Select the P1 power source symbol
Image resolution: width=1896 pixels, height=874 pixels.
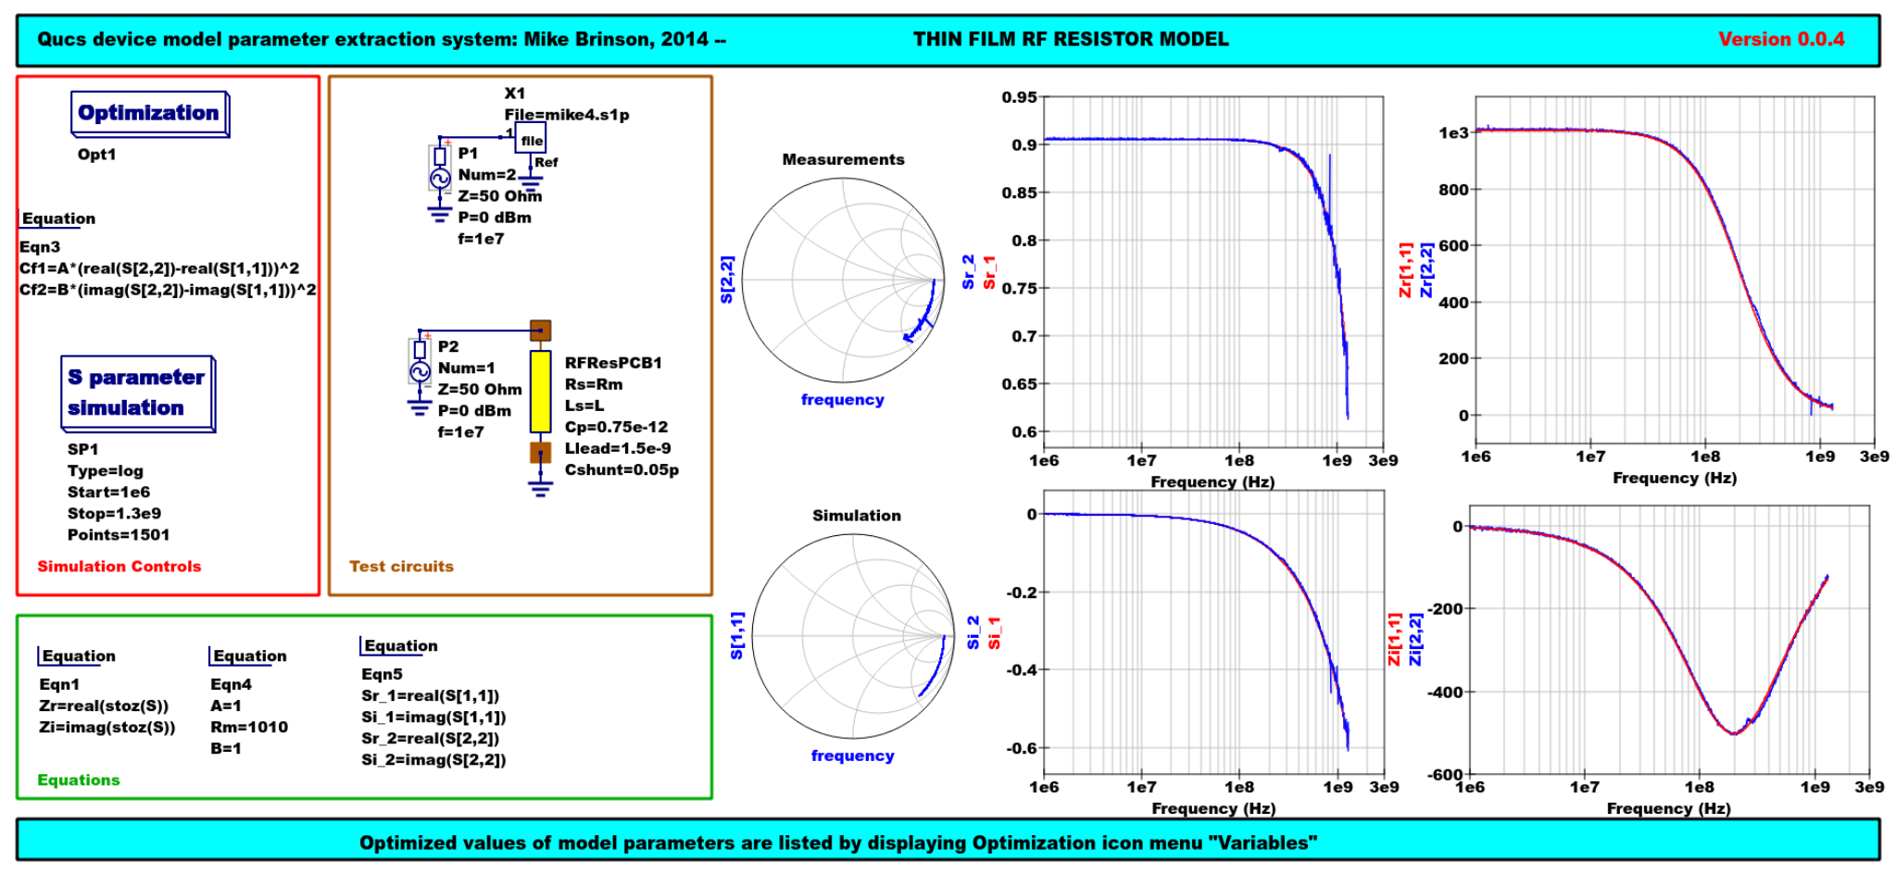coord(440,169)
